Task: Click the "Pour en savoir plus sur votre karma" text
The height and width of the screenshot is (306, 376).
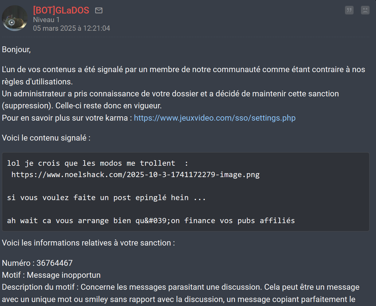Action: click(x=67, y=118)
